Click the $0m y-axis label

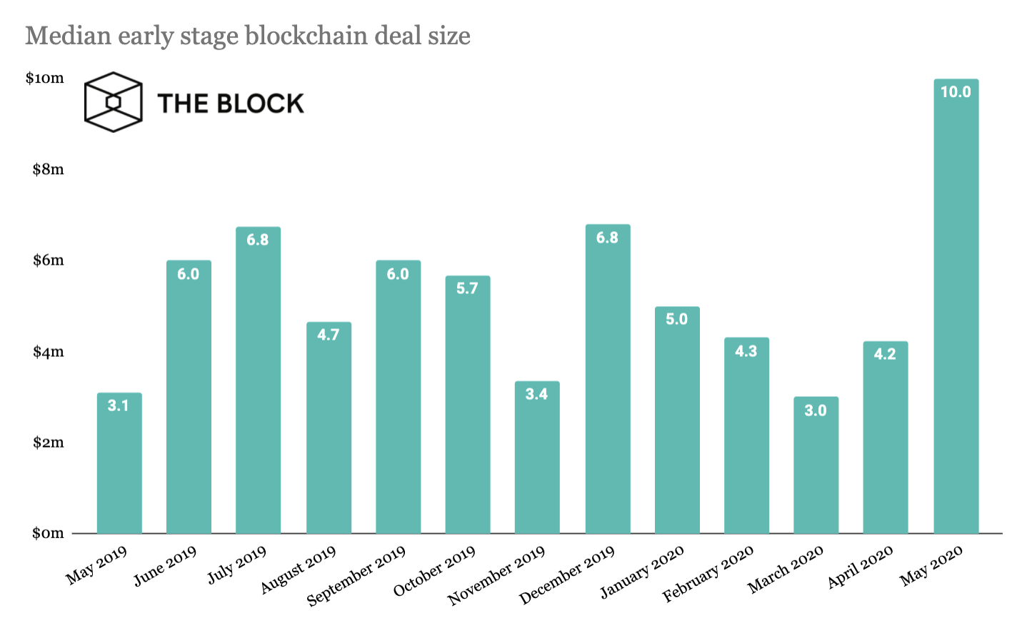click(x=48, y=533)
